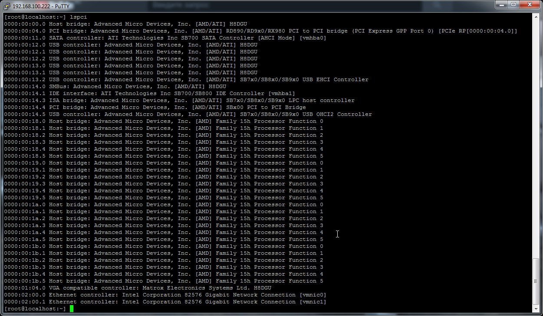This screenshot has height=316, width=543.
Task: Click the SBx00 PCI to PCI Bridge line
Action: tap(155, 107)
